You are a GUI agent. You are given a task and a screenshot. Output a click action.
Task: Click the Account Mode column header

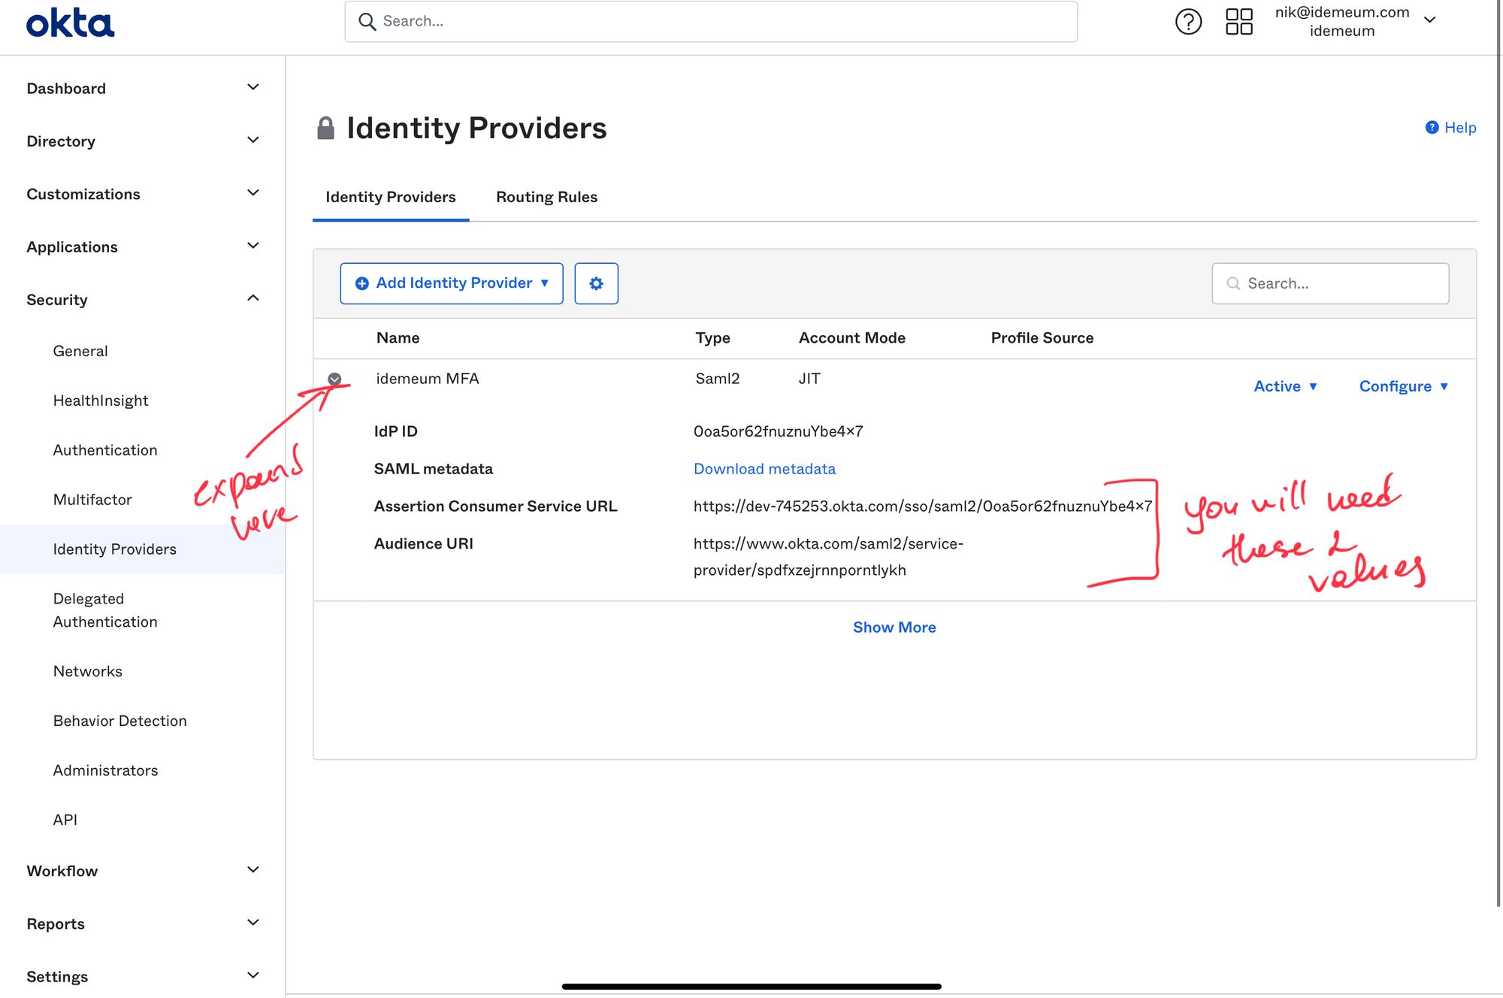(851, 338)
